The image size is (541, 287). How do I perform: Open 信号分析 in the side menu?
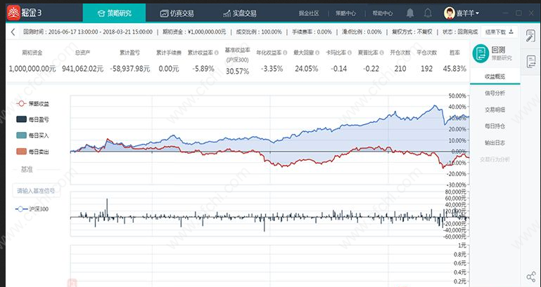(x=495, y=93)
